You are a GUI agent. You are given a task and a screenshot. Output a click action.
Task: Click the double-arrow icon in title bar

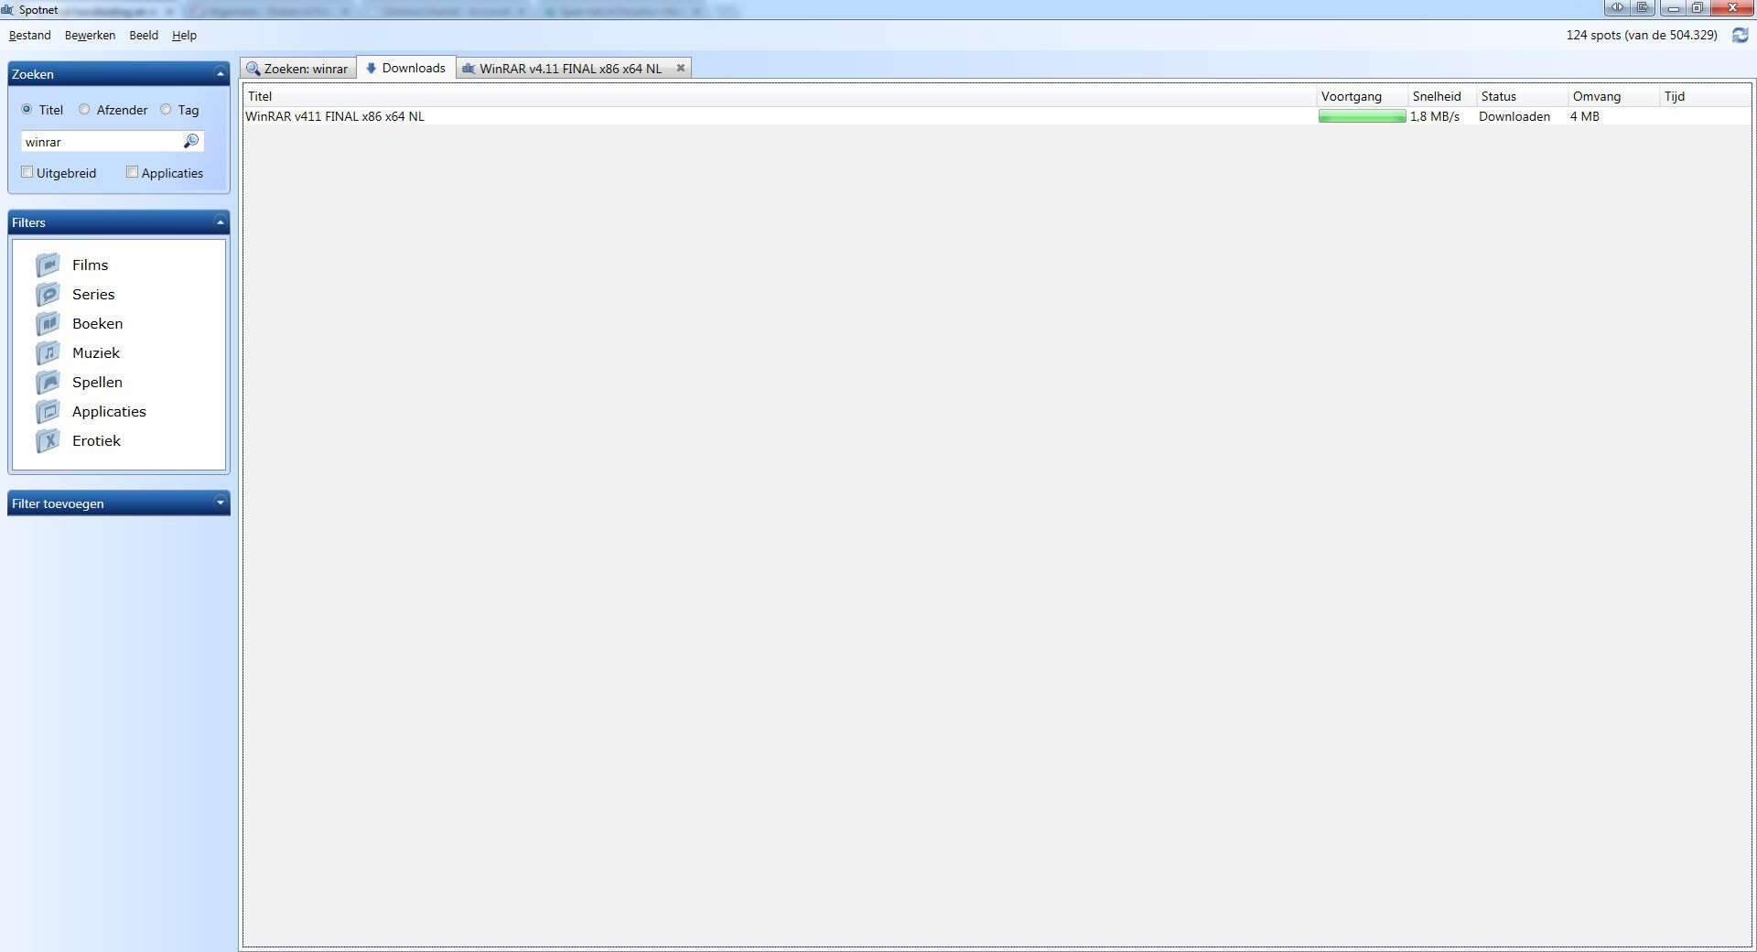coord(1617,8)
